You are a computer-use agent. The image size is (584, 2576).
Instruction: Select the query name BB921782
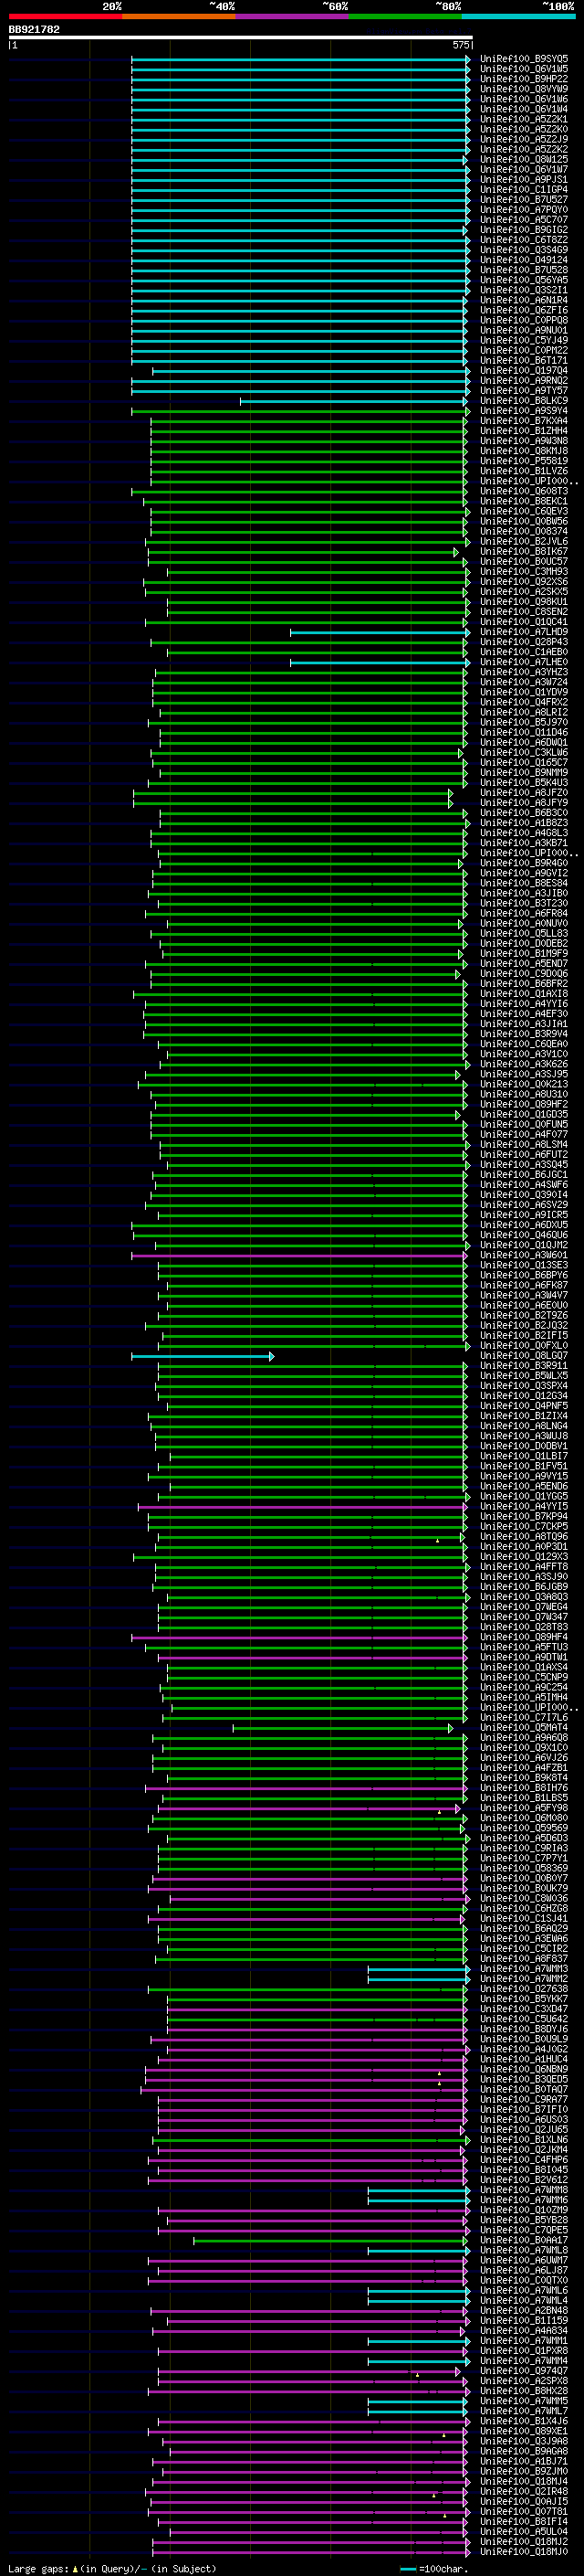[x=34, y=30]
